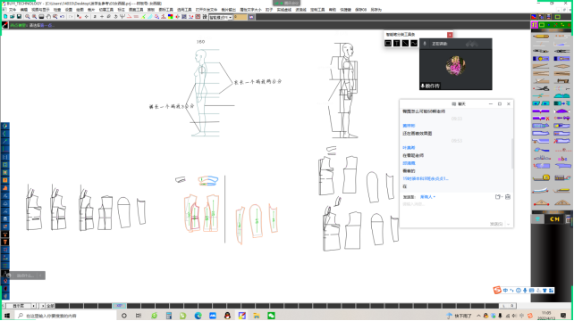Click the save disk icon in toolbar
The image size is (574, 321).
pyautogui.click(x=19, y=17)
